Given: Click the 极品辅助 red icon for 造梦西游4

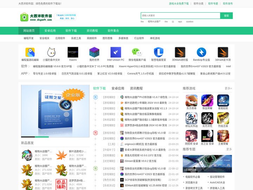Looking at the screenshot, I should 61,184.
